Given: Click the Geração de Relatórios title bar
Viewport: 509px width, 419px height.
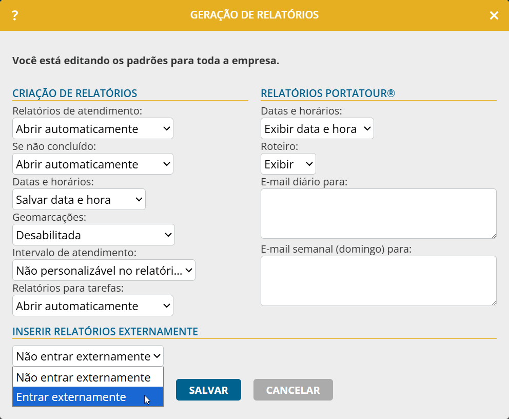Looking at the screenshot, I should (254, 15).
